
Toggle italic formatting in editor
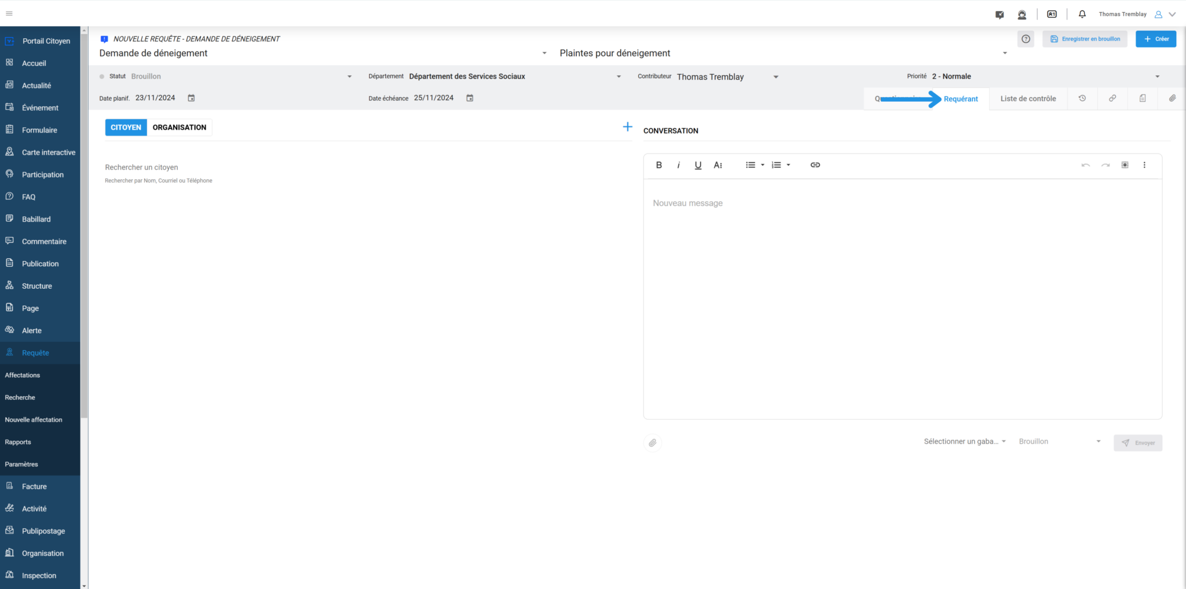[x=678, y=165]
